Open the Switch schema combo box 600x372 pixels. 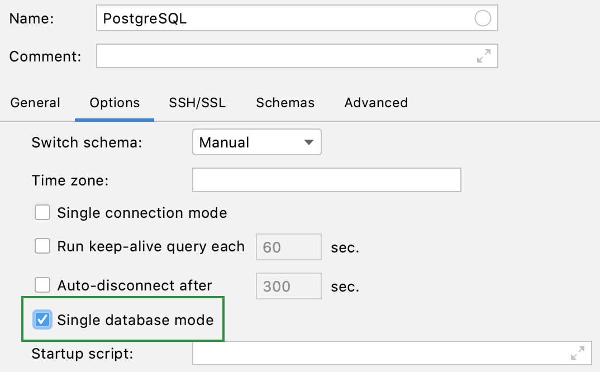257,142
